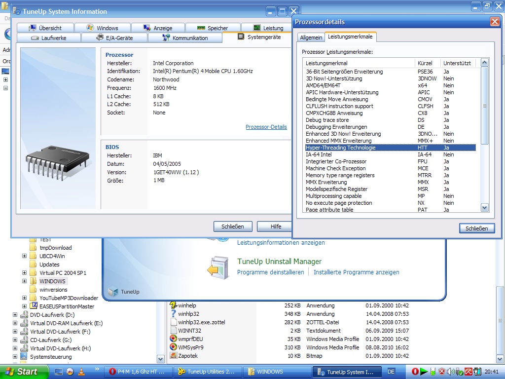
Task: Expand the Virtual PC 2004 SP1 folder
Action: [x=24, y=273]
